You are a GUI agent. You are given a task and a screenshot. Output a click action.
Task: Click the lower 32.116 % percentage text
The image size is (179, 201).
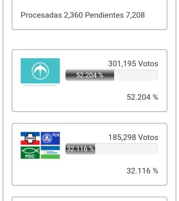click(142, 171)
